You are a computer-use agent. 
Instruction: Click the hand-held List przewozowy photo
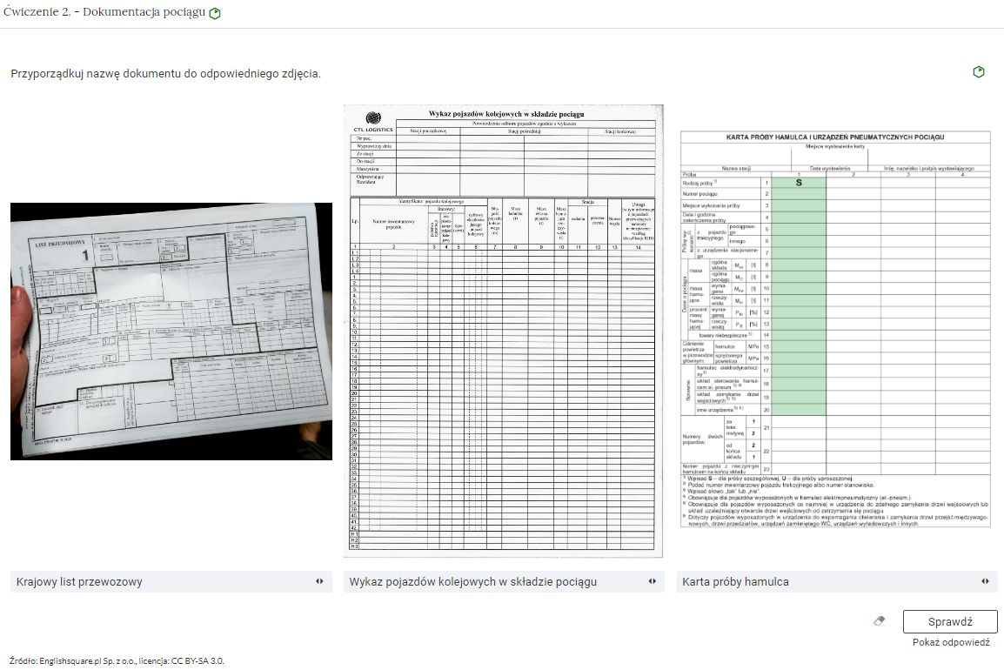(x=171, y=331)
